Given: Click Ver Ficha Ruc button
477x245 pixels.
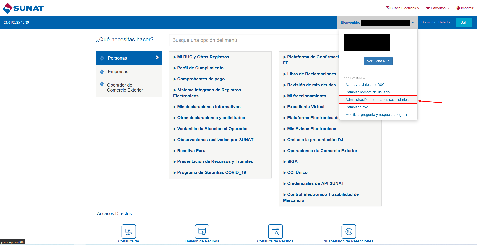Looking at the screenshot, I should [378, 61].
